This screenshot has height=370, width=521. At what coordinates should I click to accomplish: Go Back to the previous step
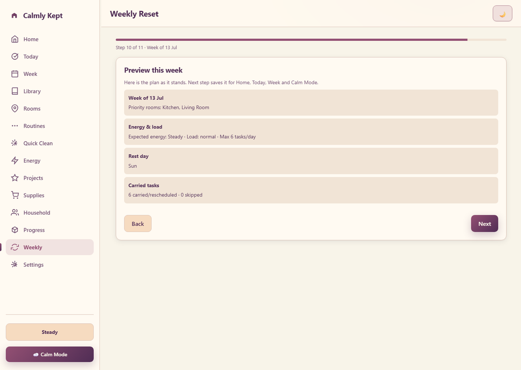click(138, 224)
